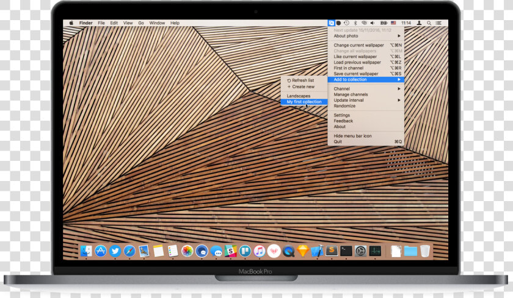Open the volume speaker menu bar icon
The width and height of the screenshot is (513, 298).
click(373, 23)
